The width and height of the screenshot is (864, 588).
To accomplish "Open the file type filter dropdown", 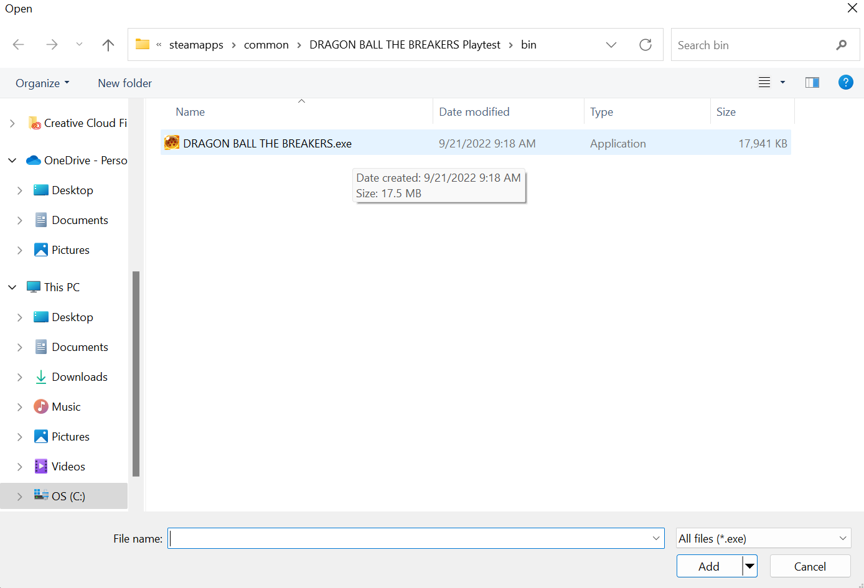I will pyautogui.click(x=763, y=538).
